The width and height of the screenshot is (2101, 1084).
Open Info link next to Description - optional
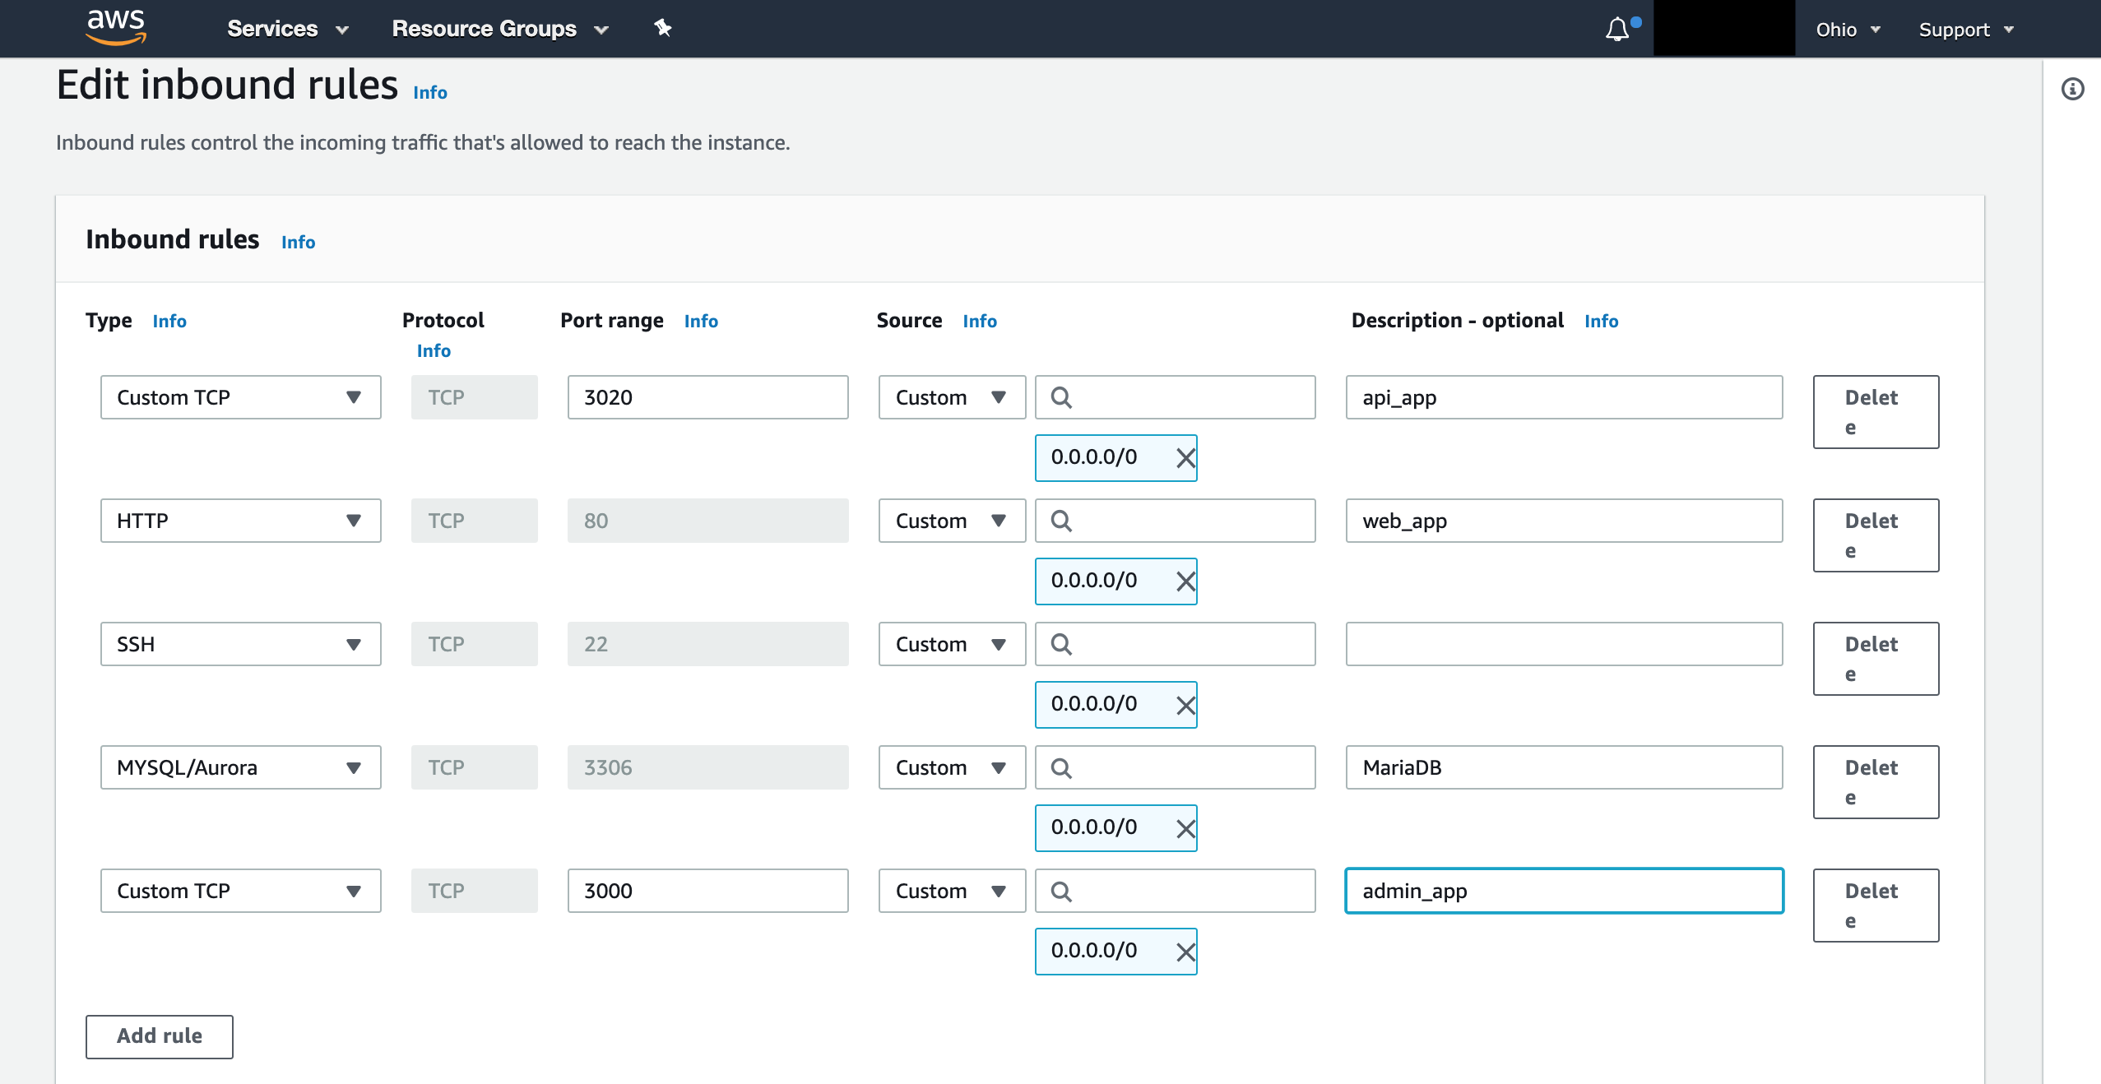coord(1601,321)
